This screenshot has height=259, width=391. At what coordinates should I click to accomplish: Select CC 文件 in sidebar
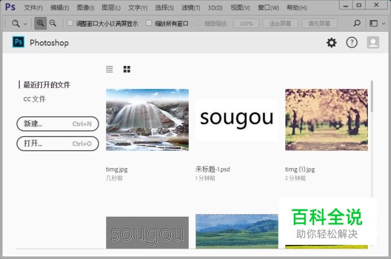tap(34, 99)
